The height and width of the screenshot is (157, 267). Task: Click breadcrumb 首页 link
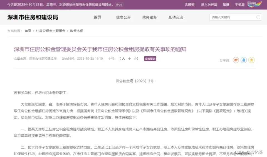pyautogui.click(x=28, y=31)
